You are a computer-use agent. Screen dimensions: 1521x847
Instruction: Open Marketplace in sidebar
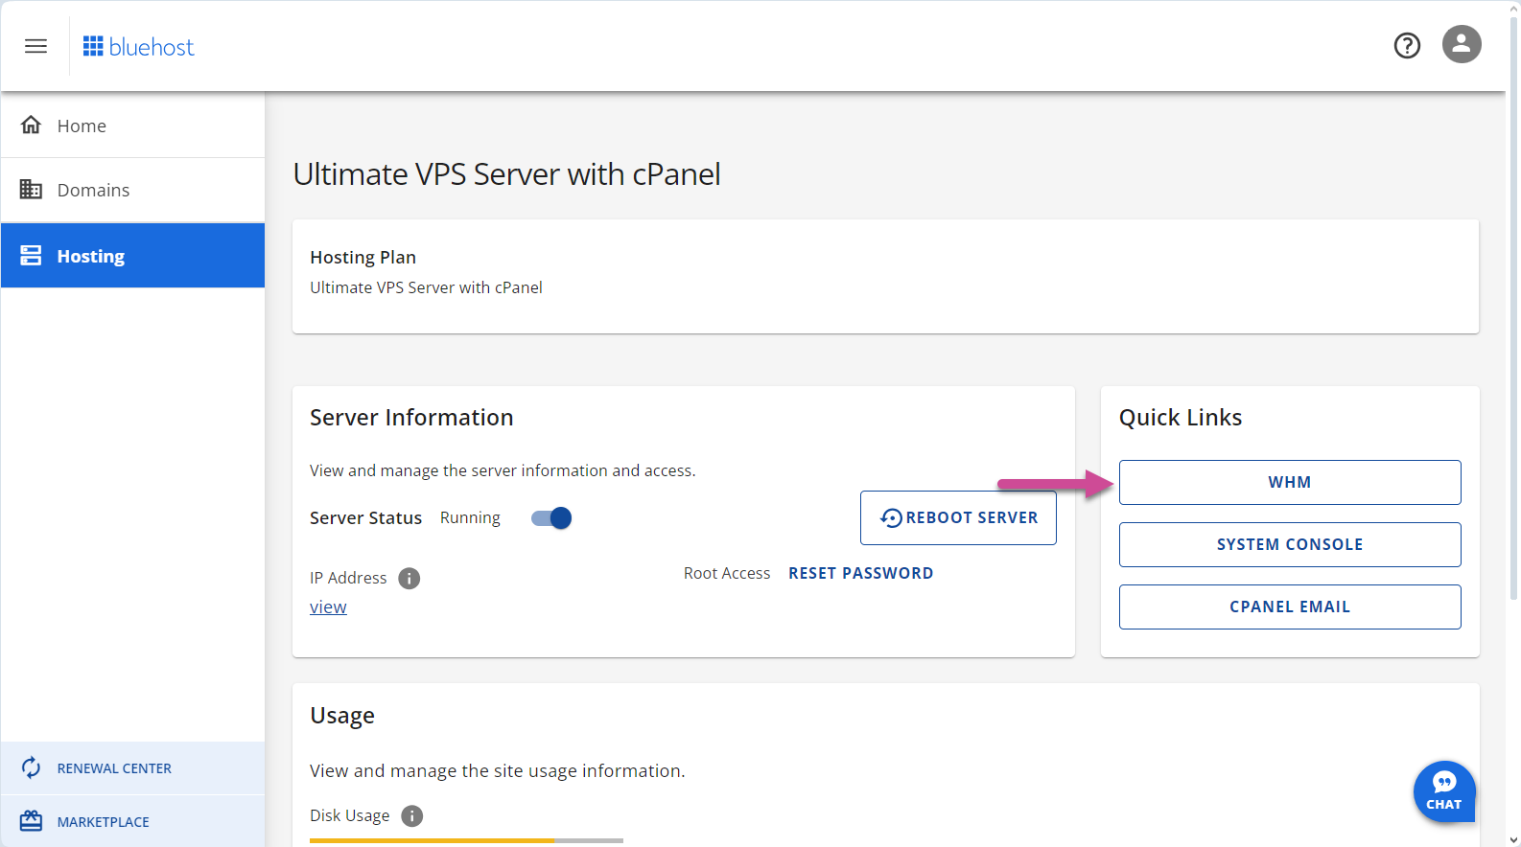[132, 821]
